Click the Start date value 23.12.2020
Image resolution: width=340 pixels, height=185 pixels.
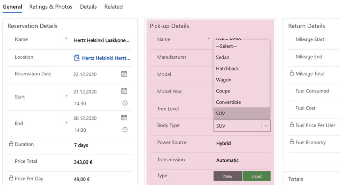(x=85, y=91)
